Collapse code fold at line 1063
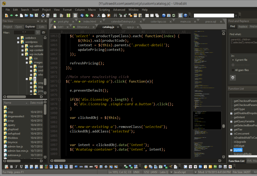The image size is (257, 176). [x=59, y=36]
